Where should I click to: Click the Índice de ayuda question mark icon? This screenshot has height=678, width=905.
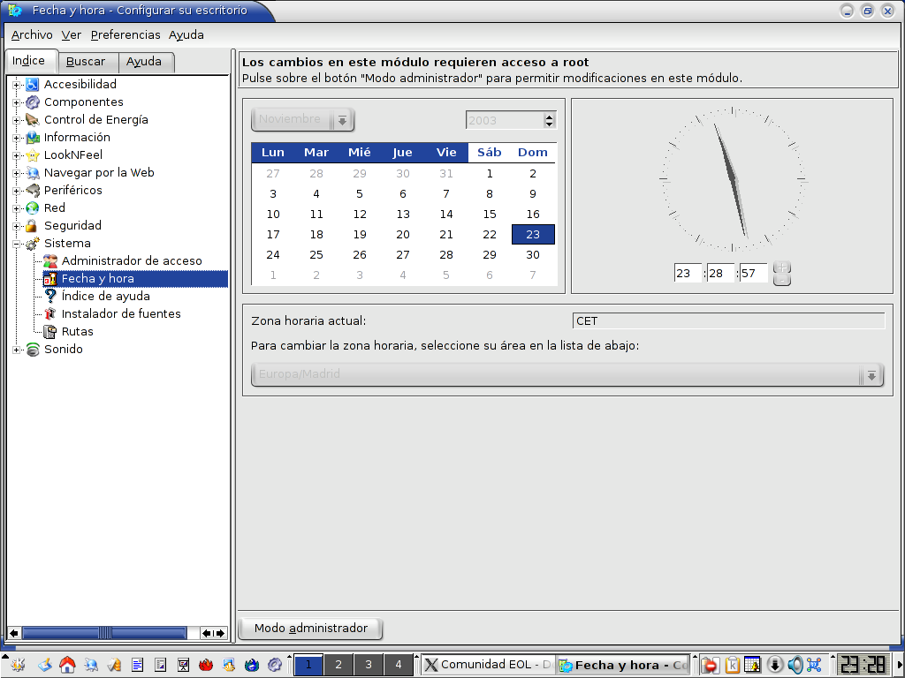click(50, 297)
